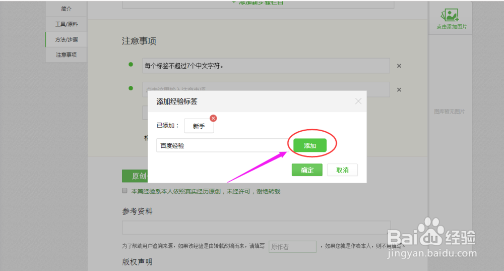Select the 新手 tag chip
504x271 pixels.
199,126
